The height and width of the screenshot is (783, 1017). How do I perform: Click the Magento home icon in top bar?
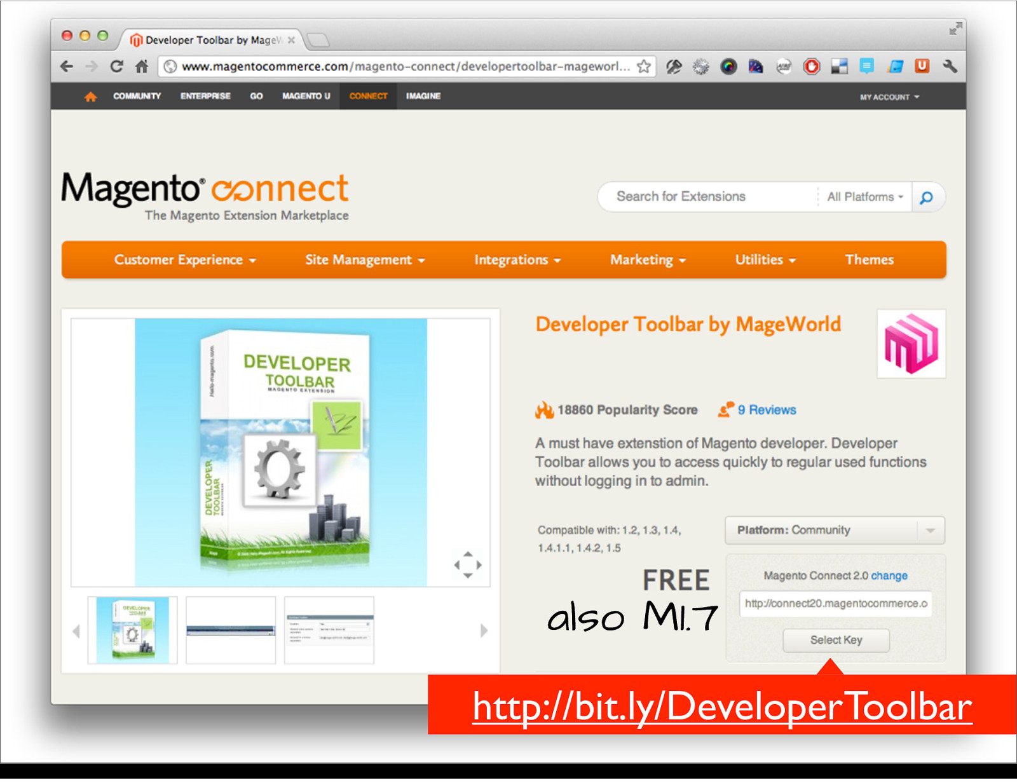90,97
